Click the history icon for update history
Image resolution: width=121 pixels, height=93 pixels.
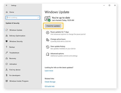click(47, 47)
